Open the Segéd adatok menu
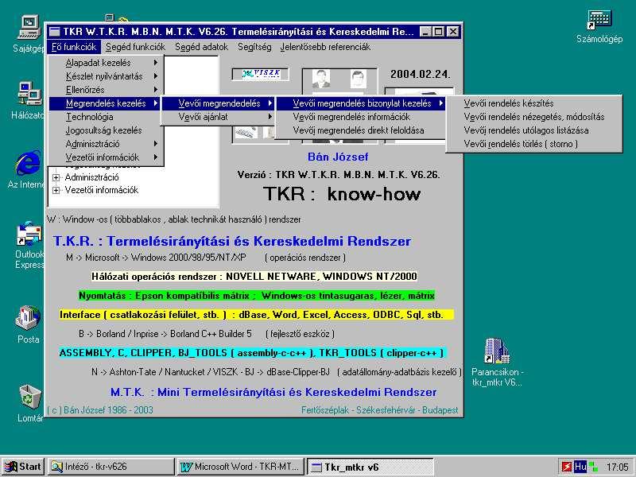The height and width of the screenshot is (477, 636). click(x=202, y=47)
